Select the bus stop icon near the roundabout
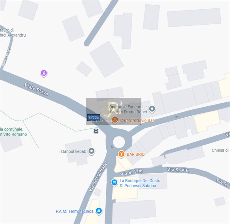 pos(96,131)
